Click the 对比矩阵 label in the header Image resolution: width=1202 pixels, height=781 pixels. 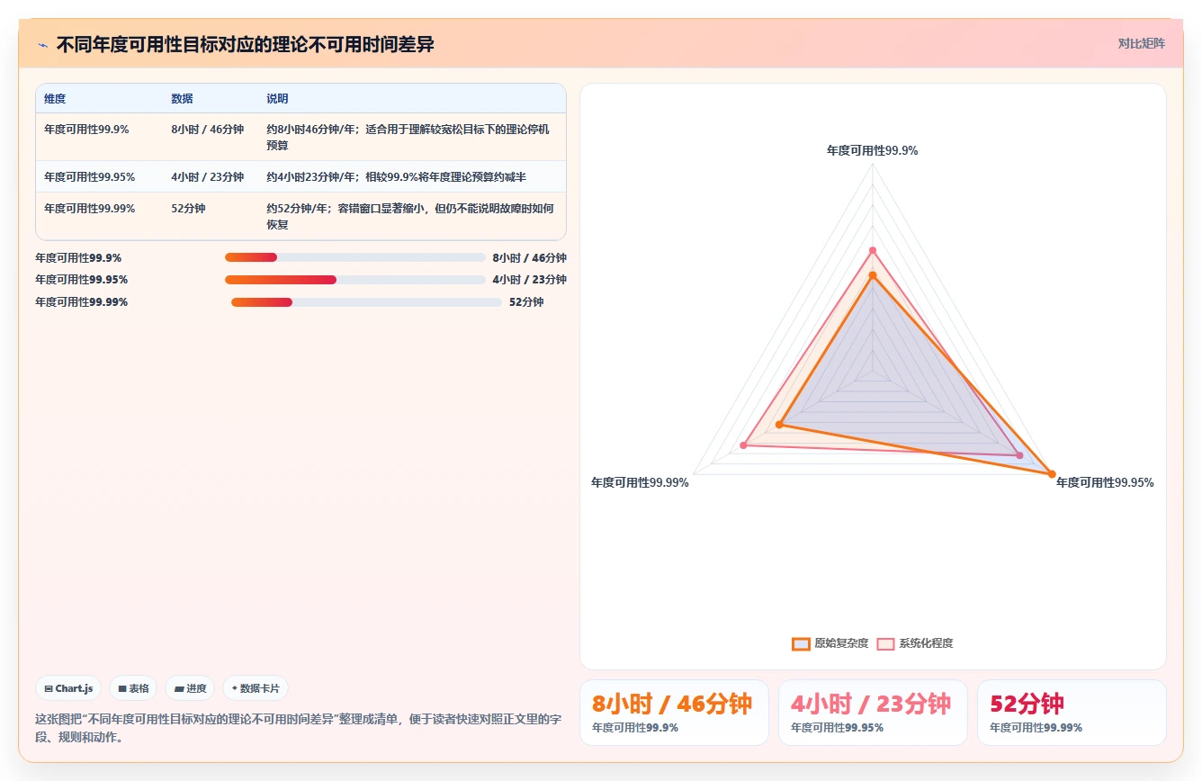tap(1141, 43)
